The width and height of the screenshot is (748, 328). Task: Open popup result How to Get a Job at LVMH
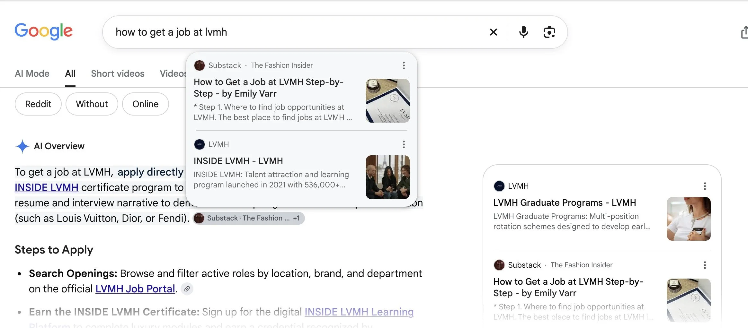pyautogui.click(x=269, y=88)
